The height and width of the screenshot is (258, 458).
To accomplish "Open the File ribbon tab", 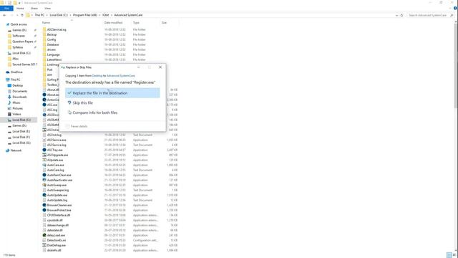I will tap(6, 8).
